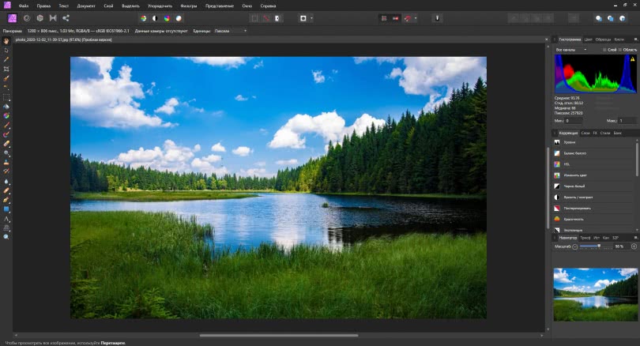Select the Zoom magnifier tool

[6, 237]
